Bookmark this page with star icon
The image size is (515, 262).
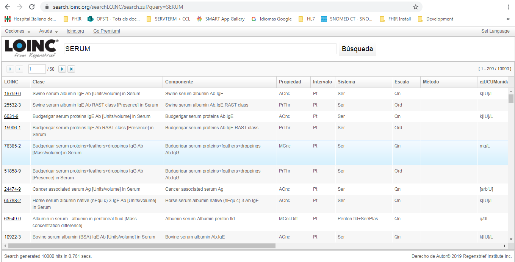click(415, 7)
